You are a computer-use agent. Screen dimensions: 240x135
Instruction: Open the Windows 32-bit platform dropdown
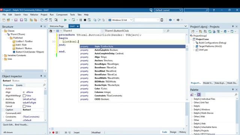coord(131,20)
